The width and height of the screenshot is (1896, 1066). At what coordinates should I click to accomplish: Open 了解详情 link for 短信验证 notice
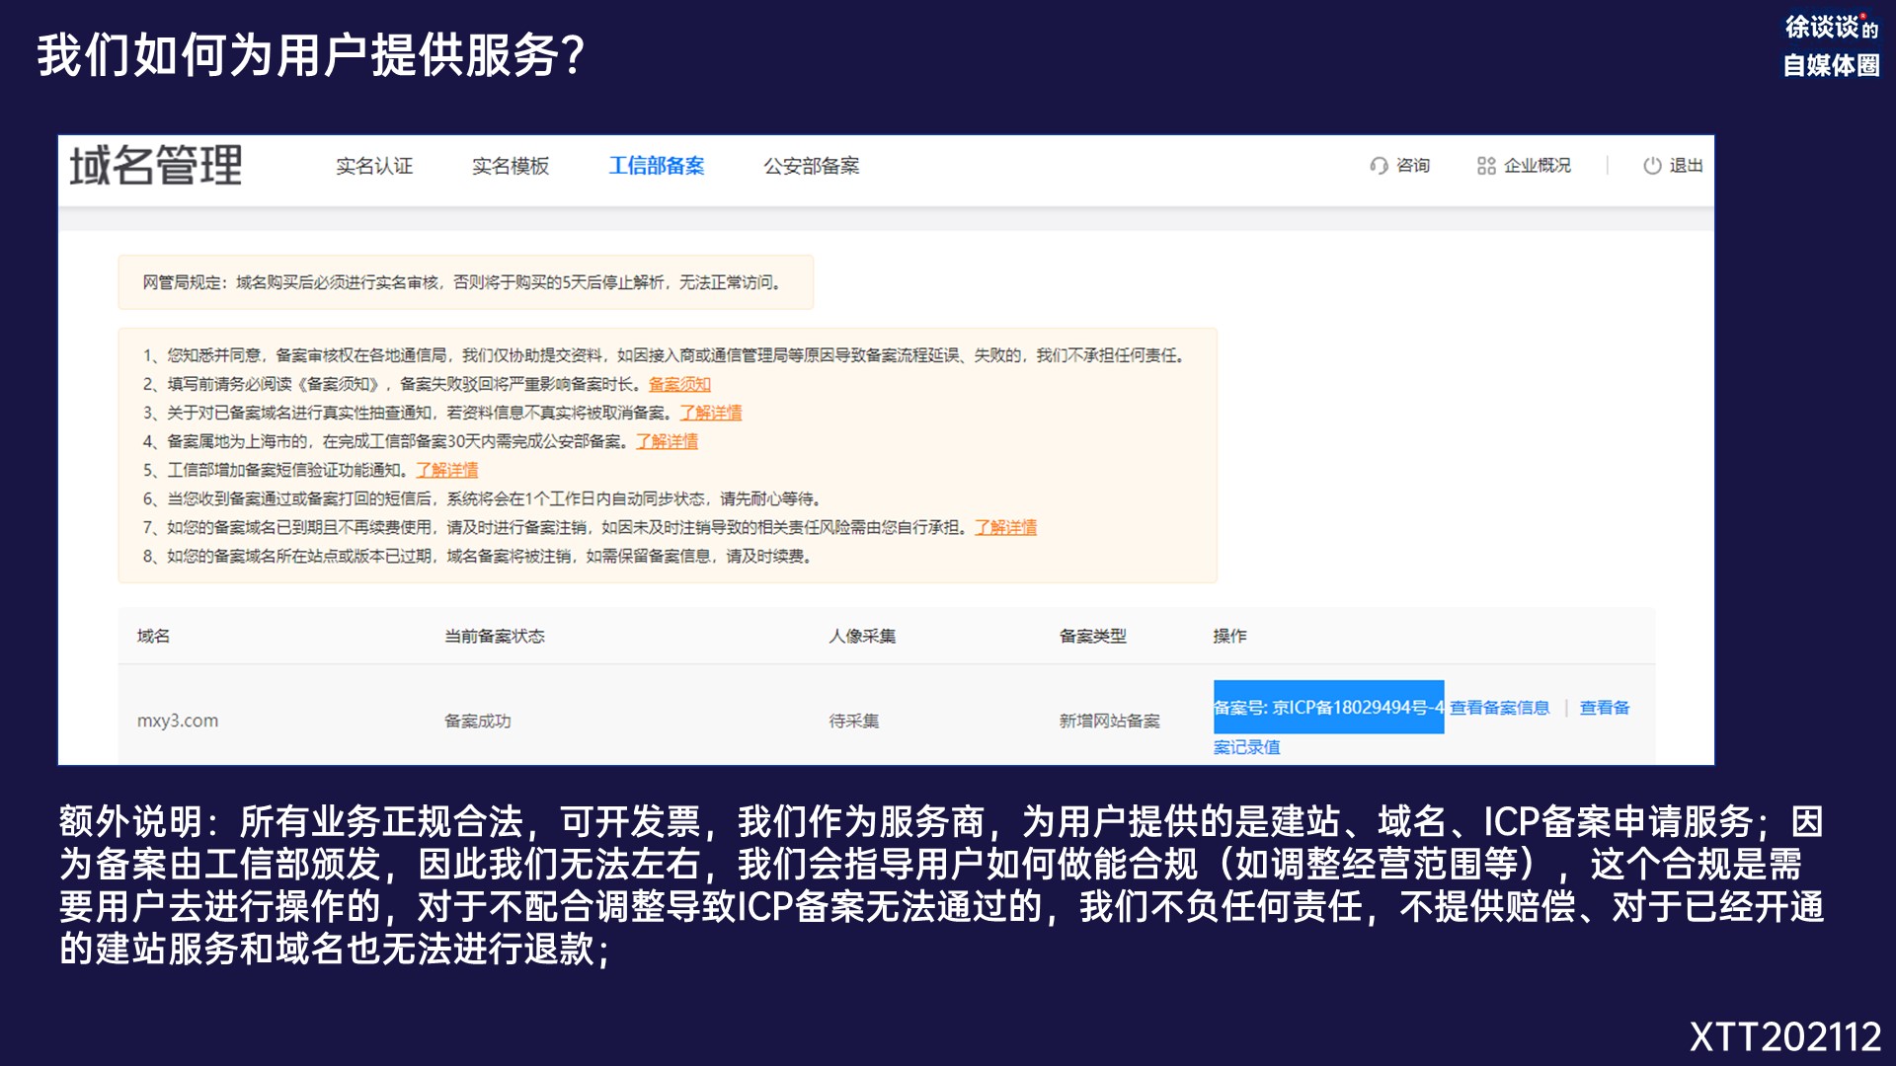[446, 470]
